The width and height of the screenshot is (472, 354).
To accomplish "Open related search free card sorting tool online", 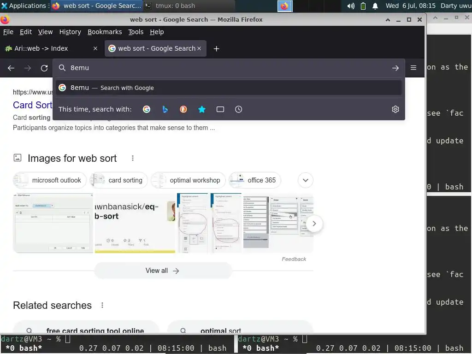I will tap(86, 327).
